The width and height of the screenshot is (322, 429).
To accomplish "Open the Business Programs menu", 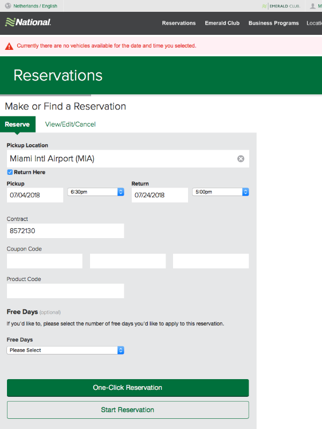I will (273, 23).
